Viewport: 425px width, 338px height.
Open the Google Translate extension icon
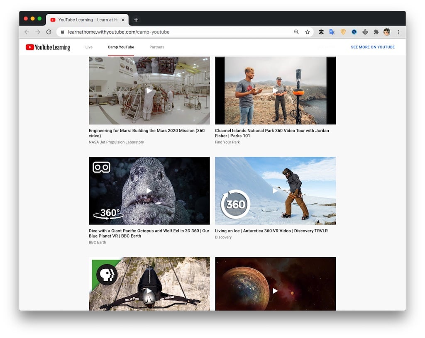(x=332, y=32)
